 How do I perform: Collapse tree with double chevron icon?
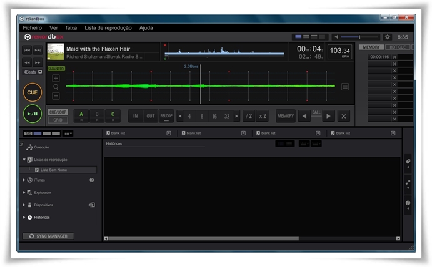pyautogui.click(x=21, y=144)
